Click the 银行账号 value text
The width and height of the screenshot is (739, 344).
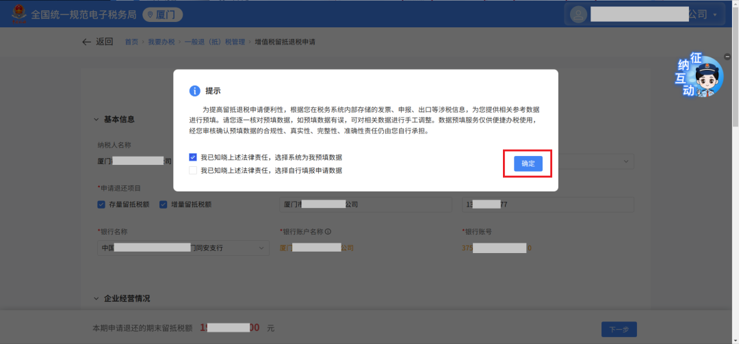[x=497, y=248]
